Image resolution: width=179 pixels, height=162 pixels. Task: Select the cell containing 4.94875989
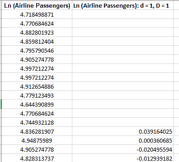coord(37,140)
